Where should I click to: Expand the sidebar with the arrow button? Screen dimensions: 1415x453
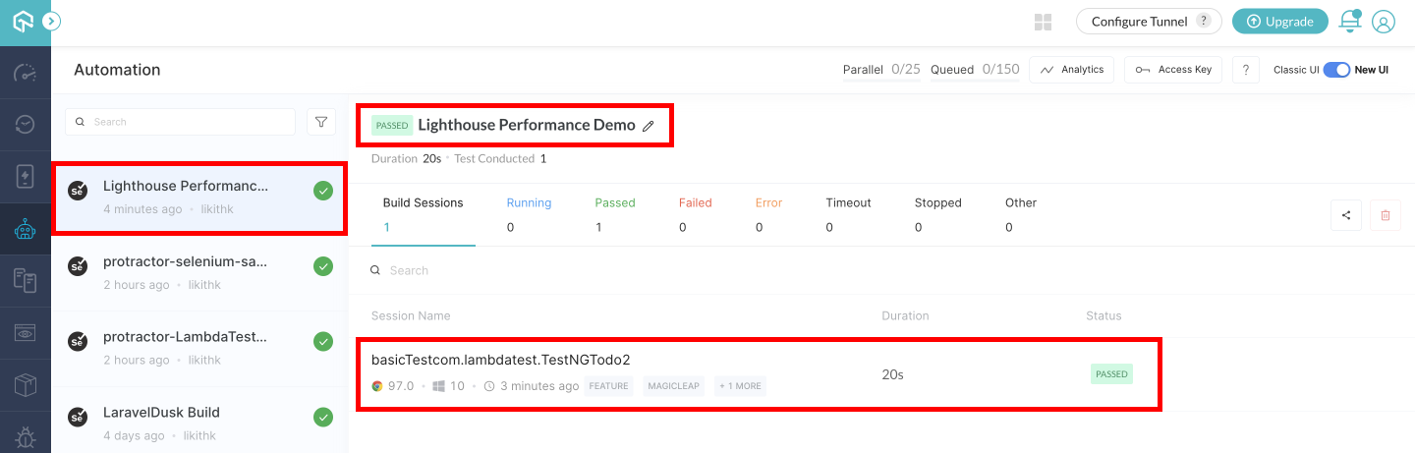(x=52, y=21)
